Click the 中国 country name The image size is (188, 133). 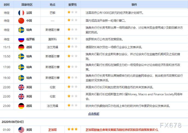[29, 21]
